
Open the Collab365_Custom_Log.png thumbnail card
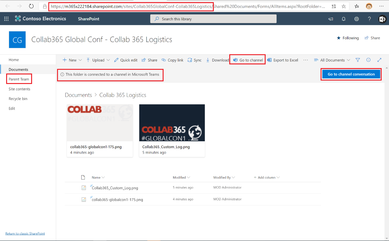[172, 131]
